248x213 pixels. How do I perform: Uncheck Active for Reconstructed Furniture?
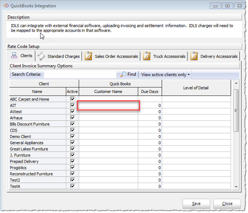pyautogui.click(x=72, y=174)
